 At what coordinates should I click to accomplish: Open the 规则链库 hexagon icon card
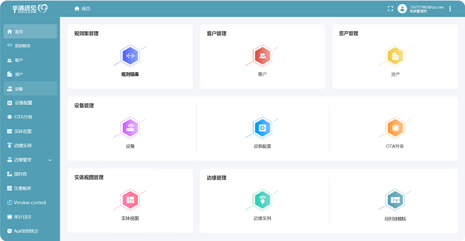[x=130, y=56]
